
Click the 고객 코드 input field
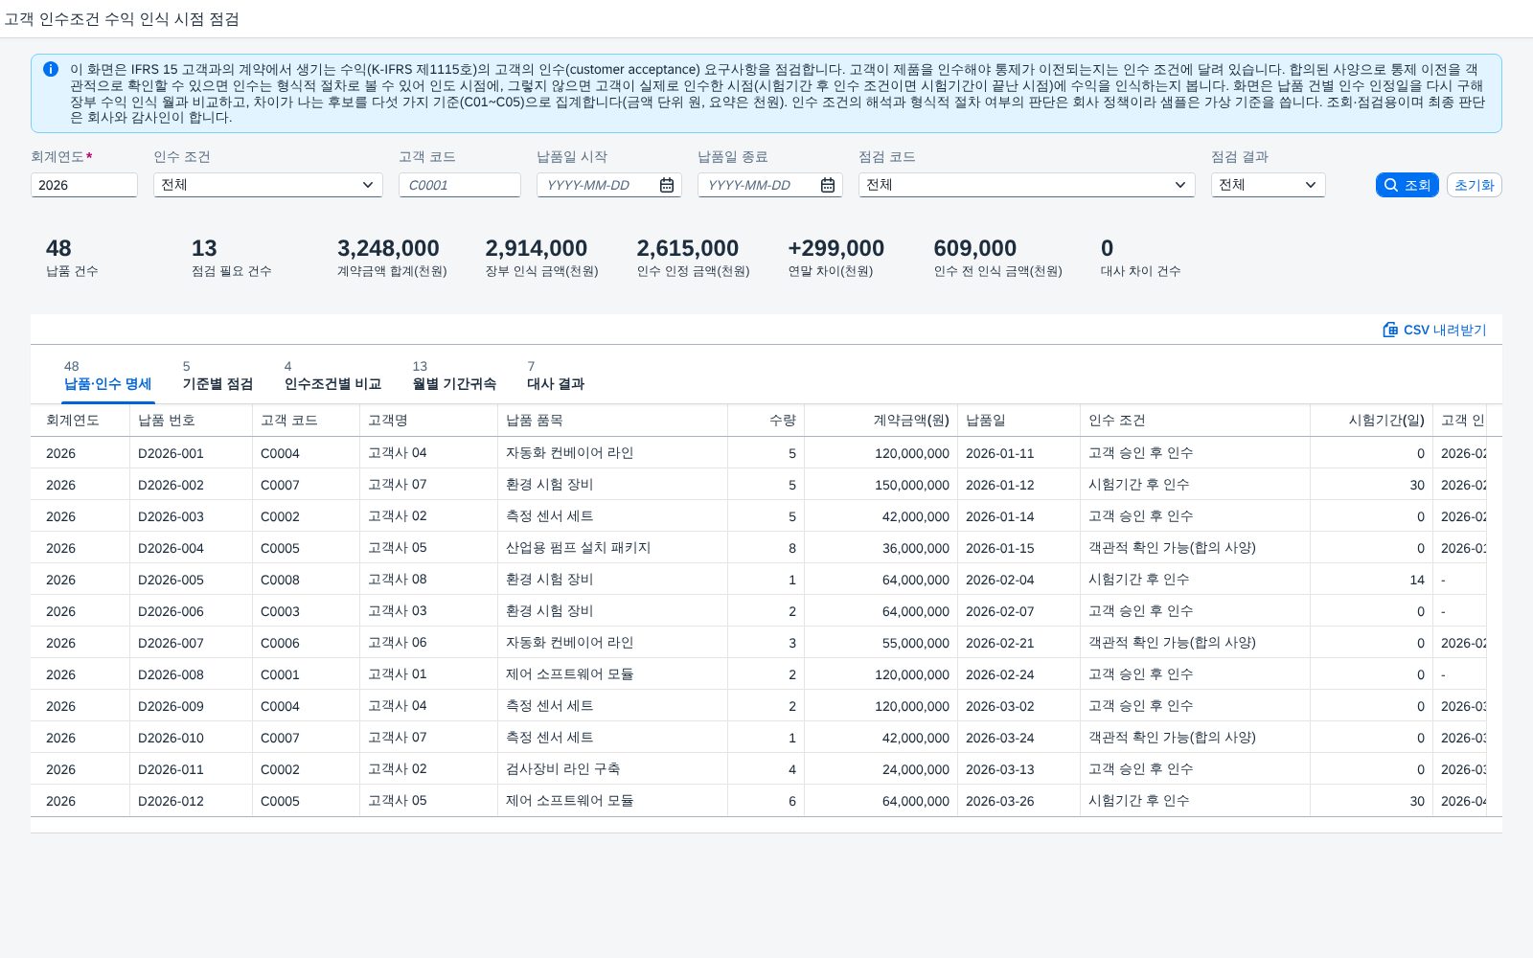pyautogui.click(x=460, y=185)
